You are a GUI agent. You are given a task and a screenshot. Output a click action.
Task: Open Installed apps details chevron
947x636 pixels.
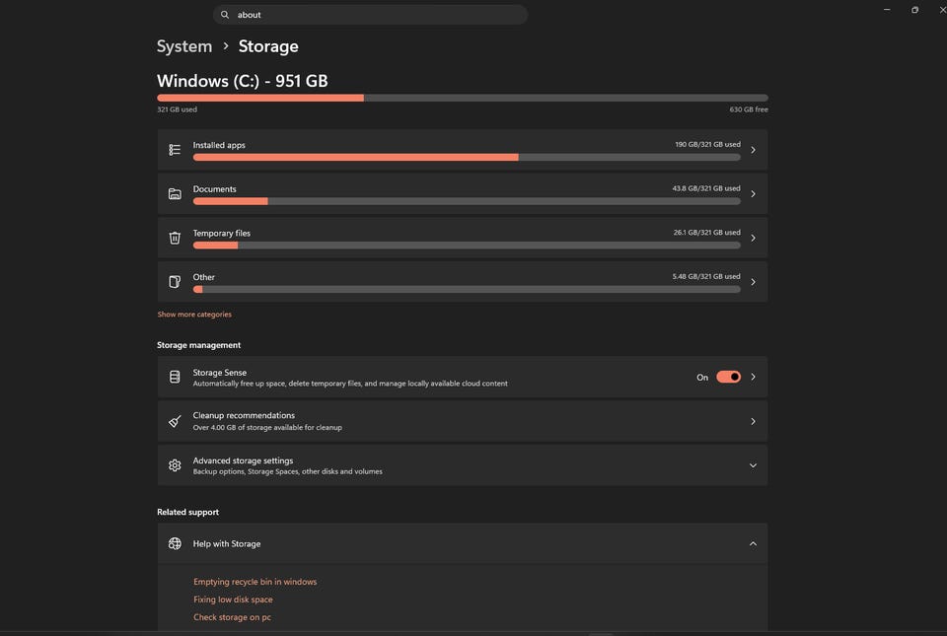(753, 150)
